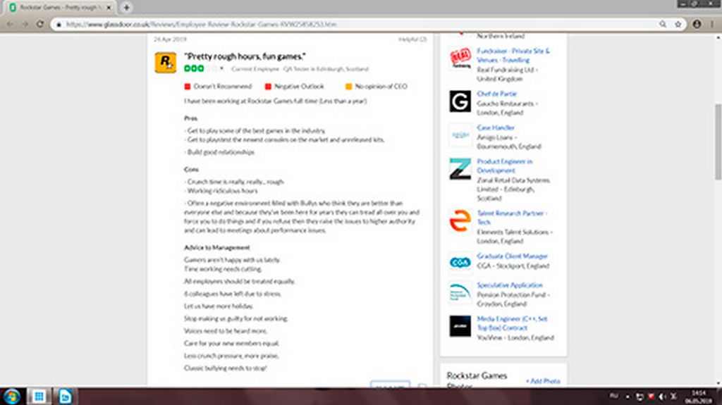Viewport: 722px width, 405px height.
Task: Open the Case Handler job link
Action: pyautogui.click(x=496, y=127)
